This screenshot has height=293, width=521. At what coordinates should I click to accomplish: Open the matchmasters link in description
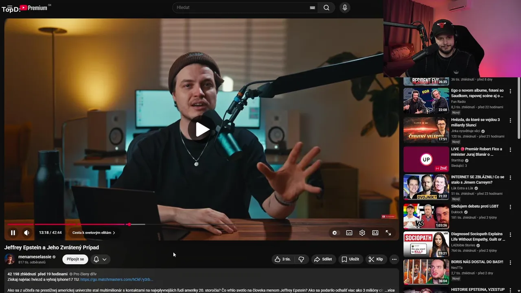click(x=117, y=280)
